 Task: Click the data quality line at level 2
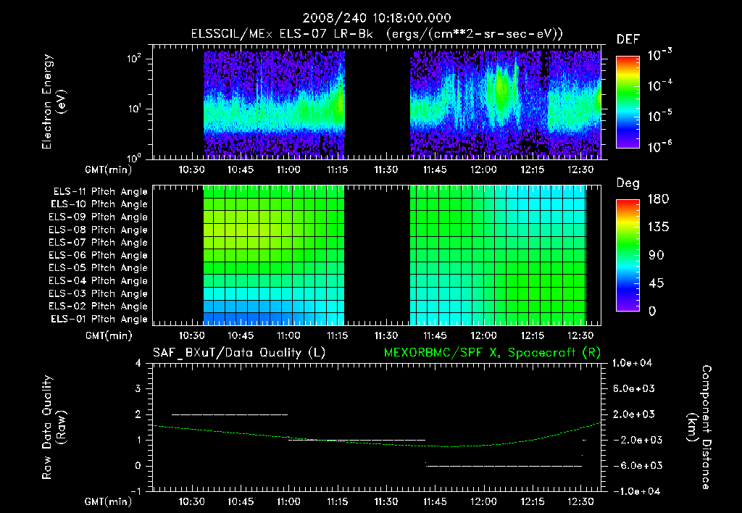(230, 414)
